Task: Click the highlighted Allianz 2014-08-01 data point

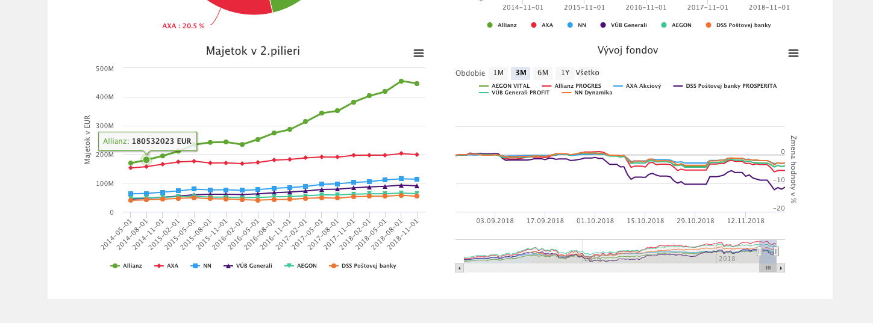Action: (x=146, y=159)
